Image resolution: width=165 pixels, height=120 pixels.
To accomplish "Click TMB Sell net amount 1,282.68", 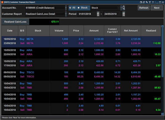I will 136,99.
